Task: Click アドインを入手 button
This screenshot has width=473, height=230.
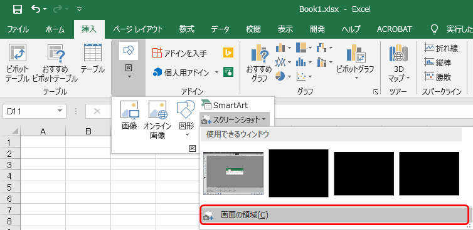Action: tap(179, 54)
